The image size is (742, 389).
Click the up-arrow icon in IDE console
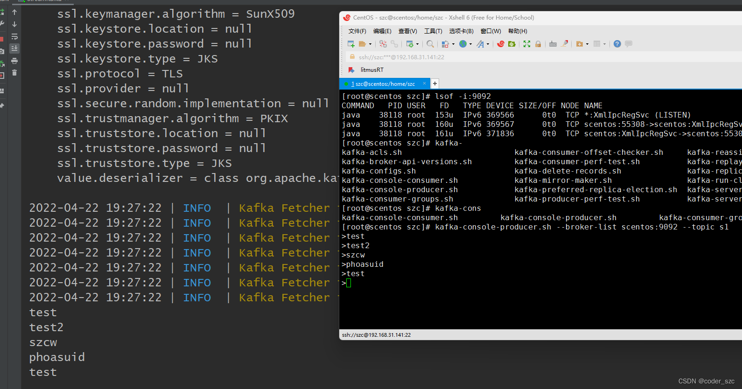tap(14, 12)
